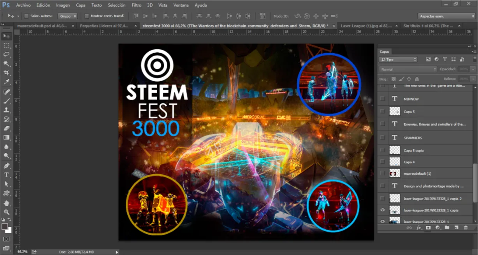
Task: Select the Move tool in the toolbox
Action: [7, 36]
